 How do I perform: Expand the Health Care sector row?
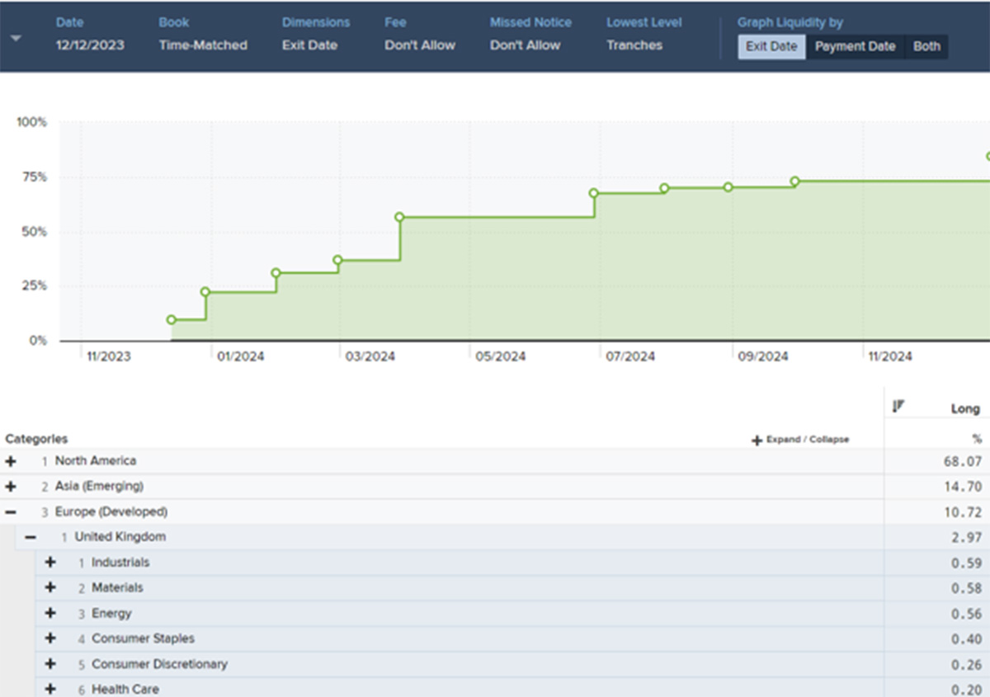pyautogui.click(x=50, y=689)
